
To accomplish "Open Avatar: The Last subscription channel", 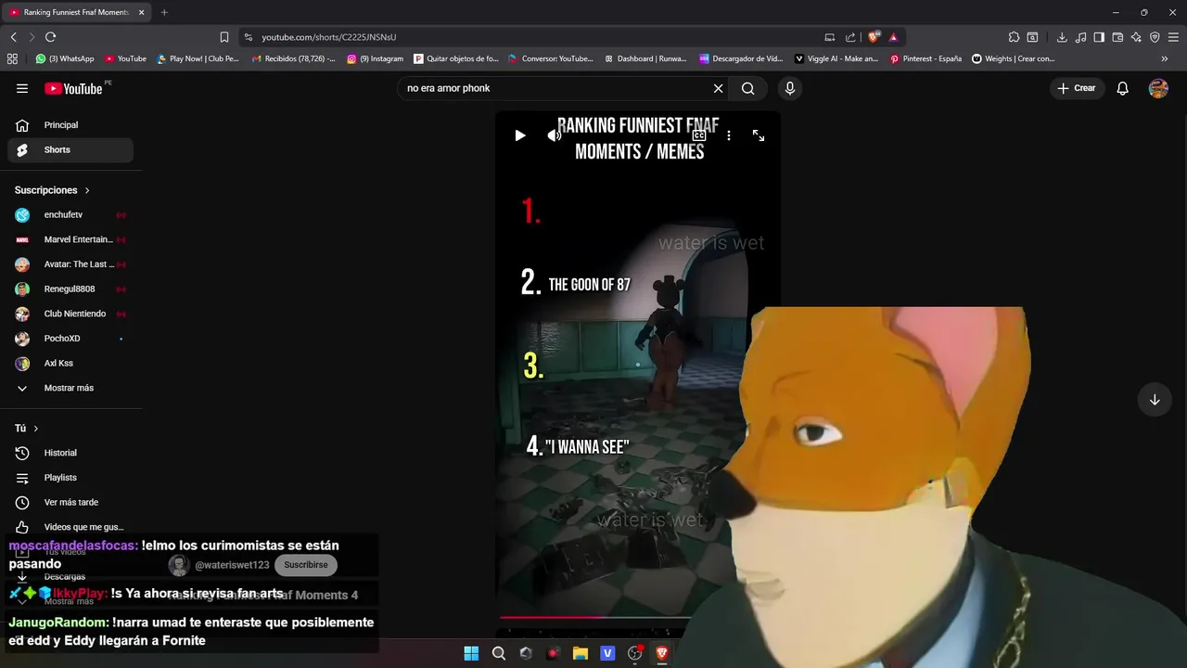I will pos(70,264).
